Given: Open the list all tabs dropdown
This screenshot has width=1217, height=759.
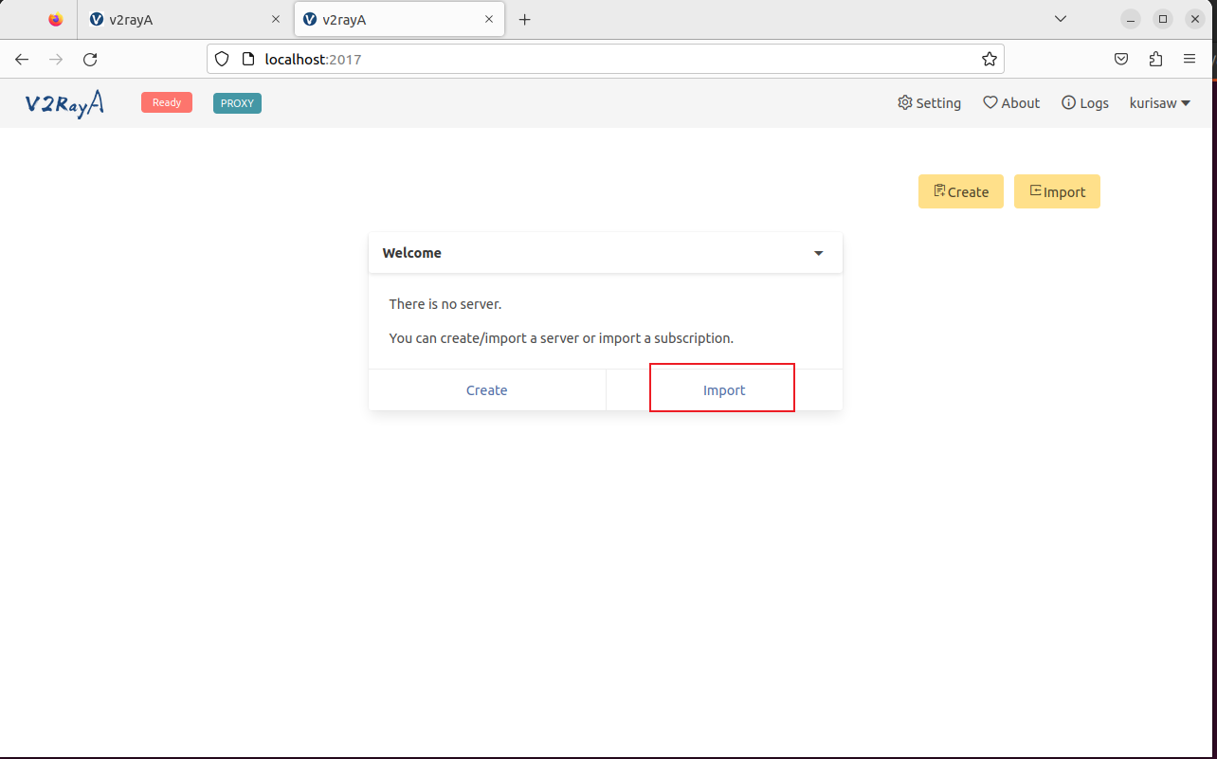Looking at the screenshot, I should pos(1061,19).
